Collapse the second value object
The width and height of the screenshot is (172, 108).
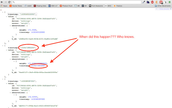click(x=6, y=50)
